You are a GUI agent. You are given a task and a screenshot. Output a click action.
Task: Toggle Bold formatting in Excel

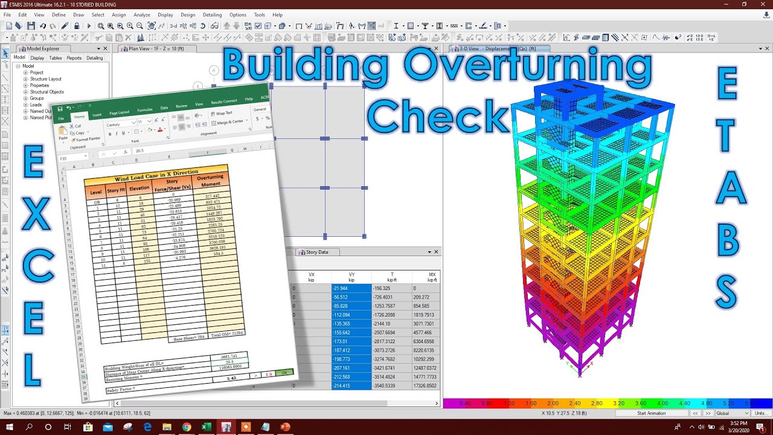pyautogui.click(x=110, y=134)
